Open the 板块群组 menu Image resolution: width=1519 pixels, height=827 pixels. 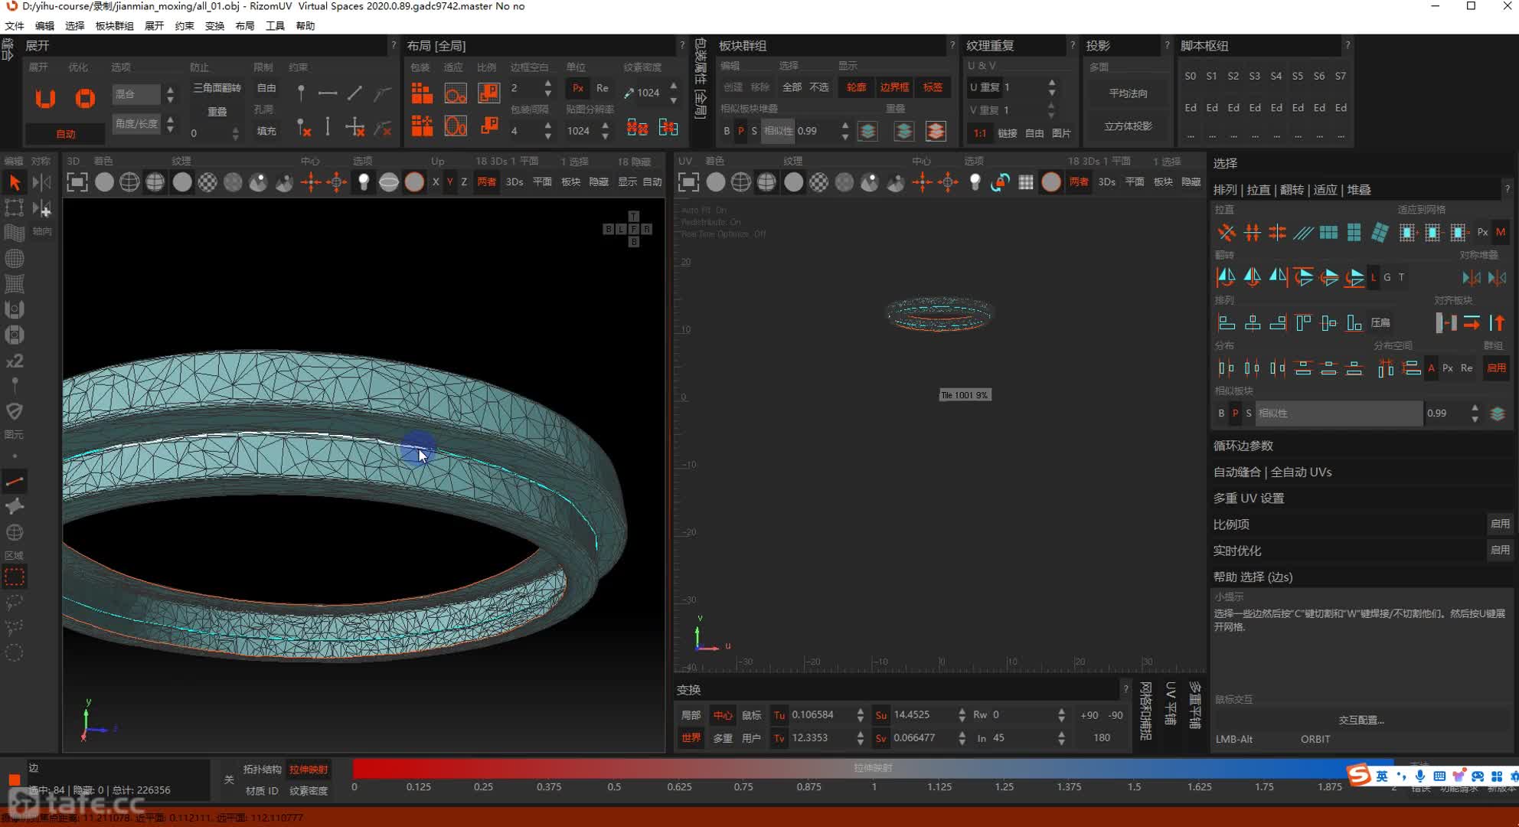tap(114, 25)
